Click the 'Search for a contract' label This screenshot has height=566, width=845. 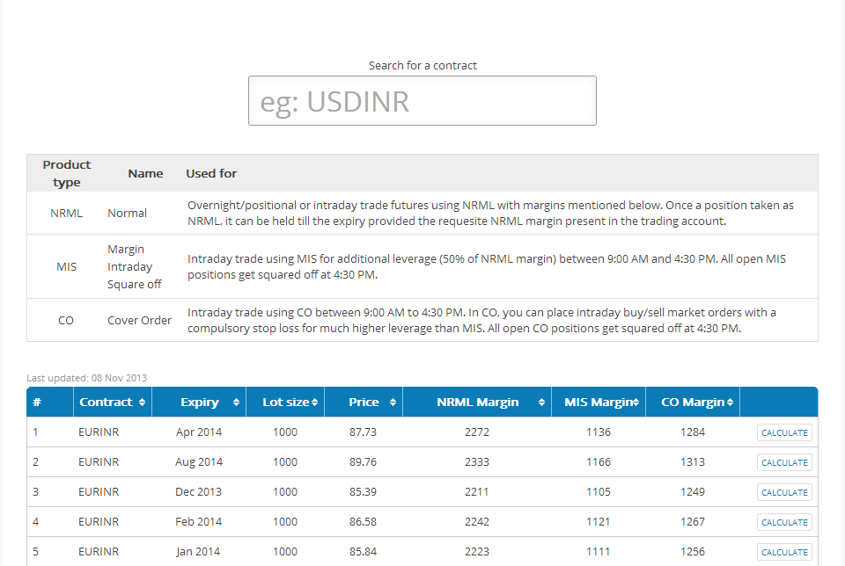[x=422, y=66]
